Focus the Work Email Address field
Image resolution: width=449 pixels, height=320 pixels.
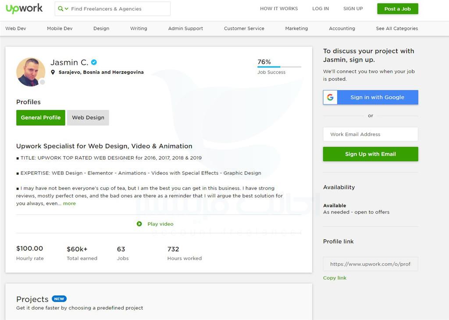tap(371, 134)
